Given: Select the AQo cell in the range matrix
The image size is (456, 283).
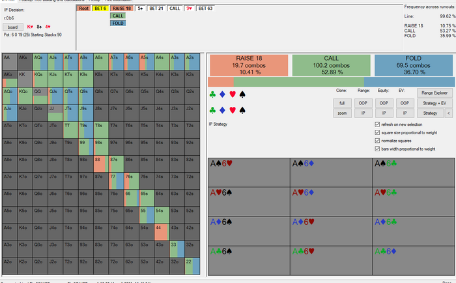Looking at the screenshot, I should pyautogui.click(x=10, y=96).
